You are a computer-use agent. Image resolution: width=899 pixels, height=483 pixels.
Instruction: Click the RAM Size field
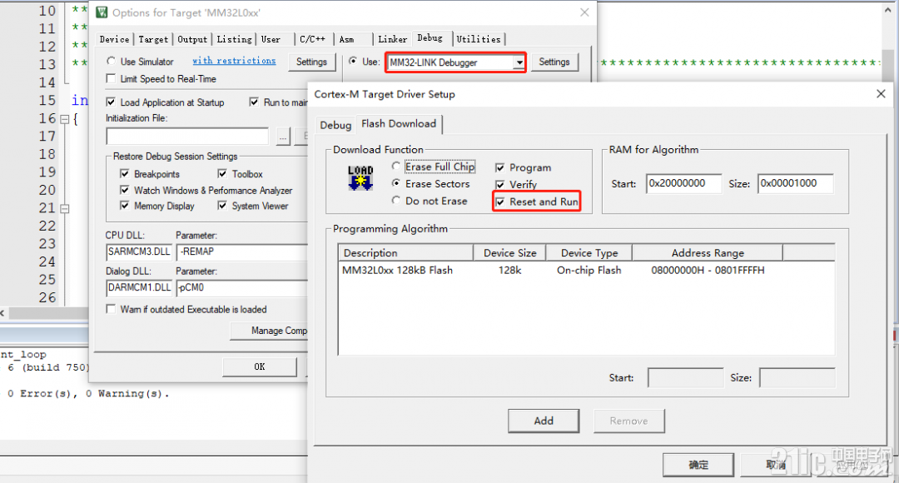click(795, 183)
